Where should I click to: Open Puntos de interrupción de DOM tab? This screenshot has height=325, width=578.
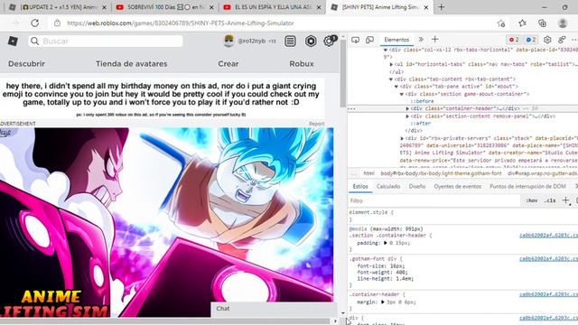527,187
